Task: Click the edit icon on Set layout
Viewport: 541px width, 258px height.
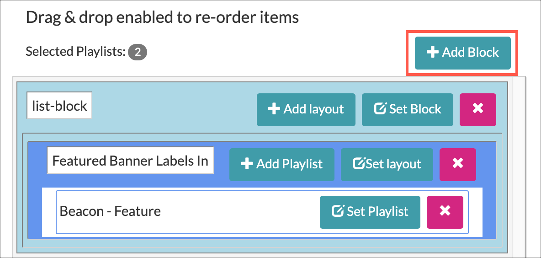Action: coord(359,164)
